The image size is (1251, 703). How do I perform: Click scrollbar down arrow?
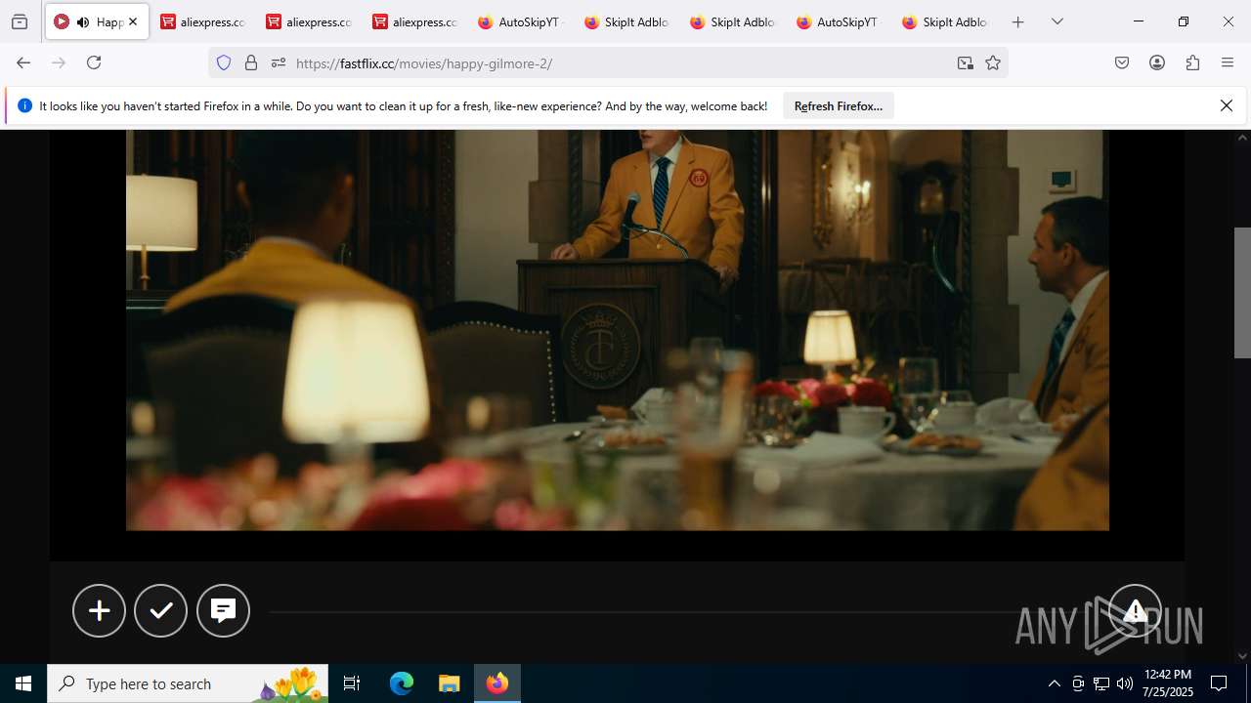tap(1242, 656)
